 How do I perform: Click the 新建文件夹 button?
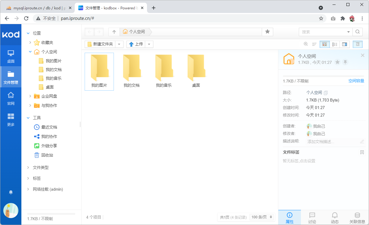click(x=100, y=44)
